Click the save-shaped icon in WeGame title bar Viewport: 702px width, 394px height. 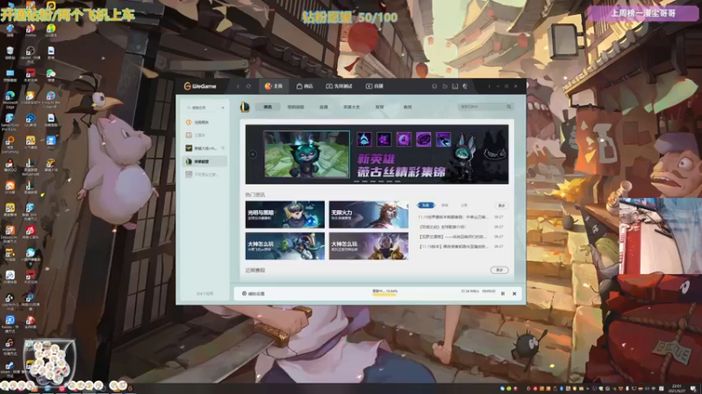tap(455, 86)
